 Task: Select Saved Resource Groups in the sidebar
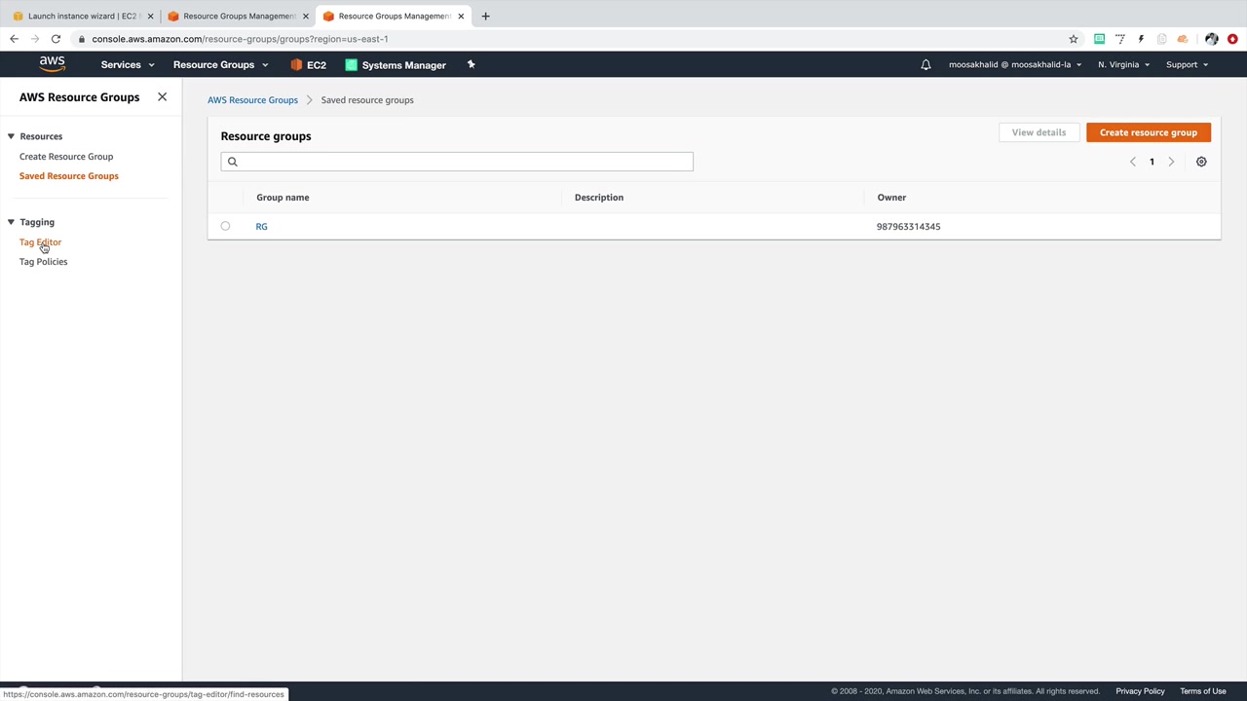[69, 176]
